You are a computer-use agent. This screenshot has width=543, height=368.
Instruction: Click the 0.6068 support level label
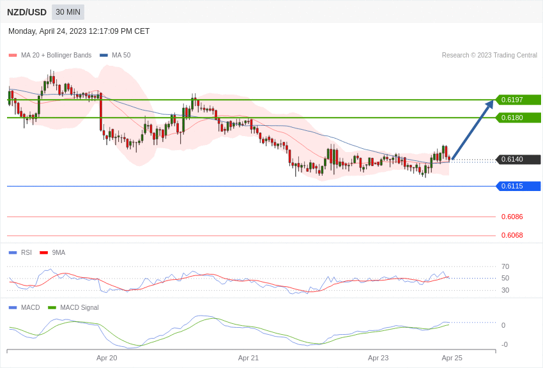pos(512,235)
